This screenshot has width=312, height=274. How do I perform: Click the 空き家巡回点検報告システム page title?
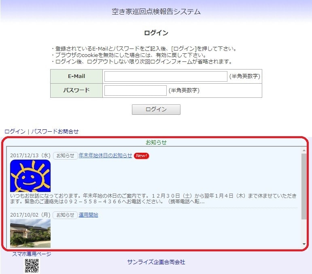[x=156, y=12]
